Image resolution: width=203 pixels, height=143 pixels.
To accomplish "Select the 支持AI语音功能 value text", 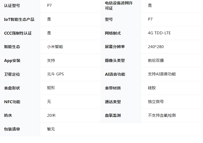I will (162, 74).
